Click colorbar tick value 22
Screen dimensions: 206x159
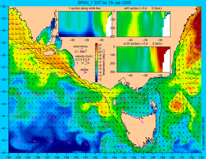(100, 45)
